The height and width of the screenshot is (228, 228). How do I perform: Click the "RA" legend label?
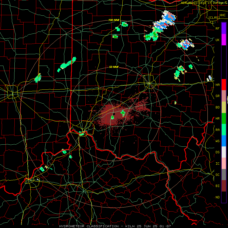point(217,130)
